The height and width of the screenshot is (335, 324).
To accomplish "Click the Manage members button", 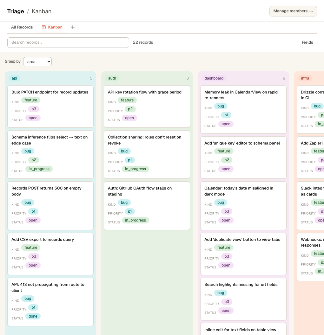I will [293, 11].
